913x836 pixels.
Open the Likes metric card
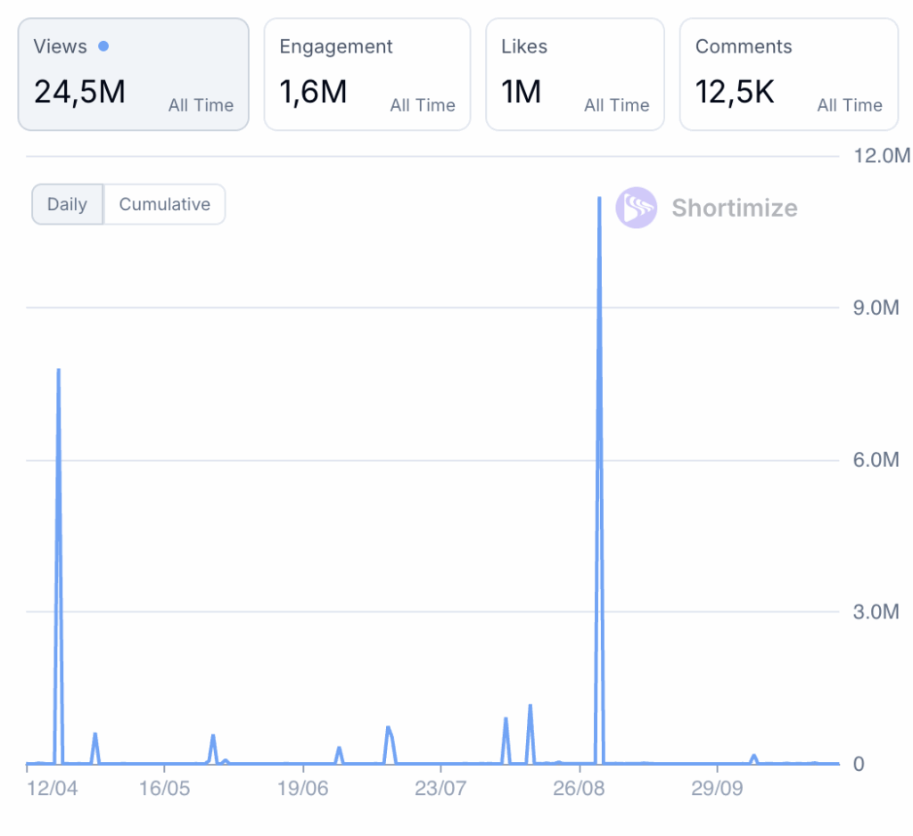[574, 74]
